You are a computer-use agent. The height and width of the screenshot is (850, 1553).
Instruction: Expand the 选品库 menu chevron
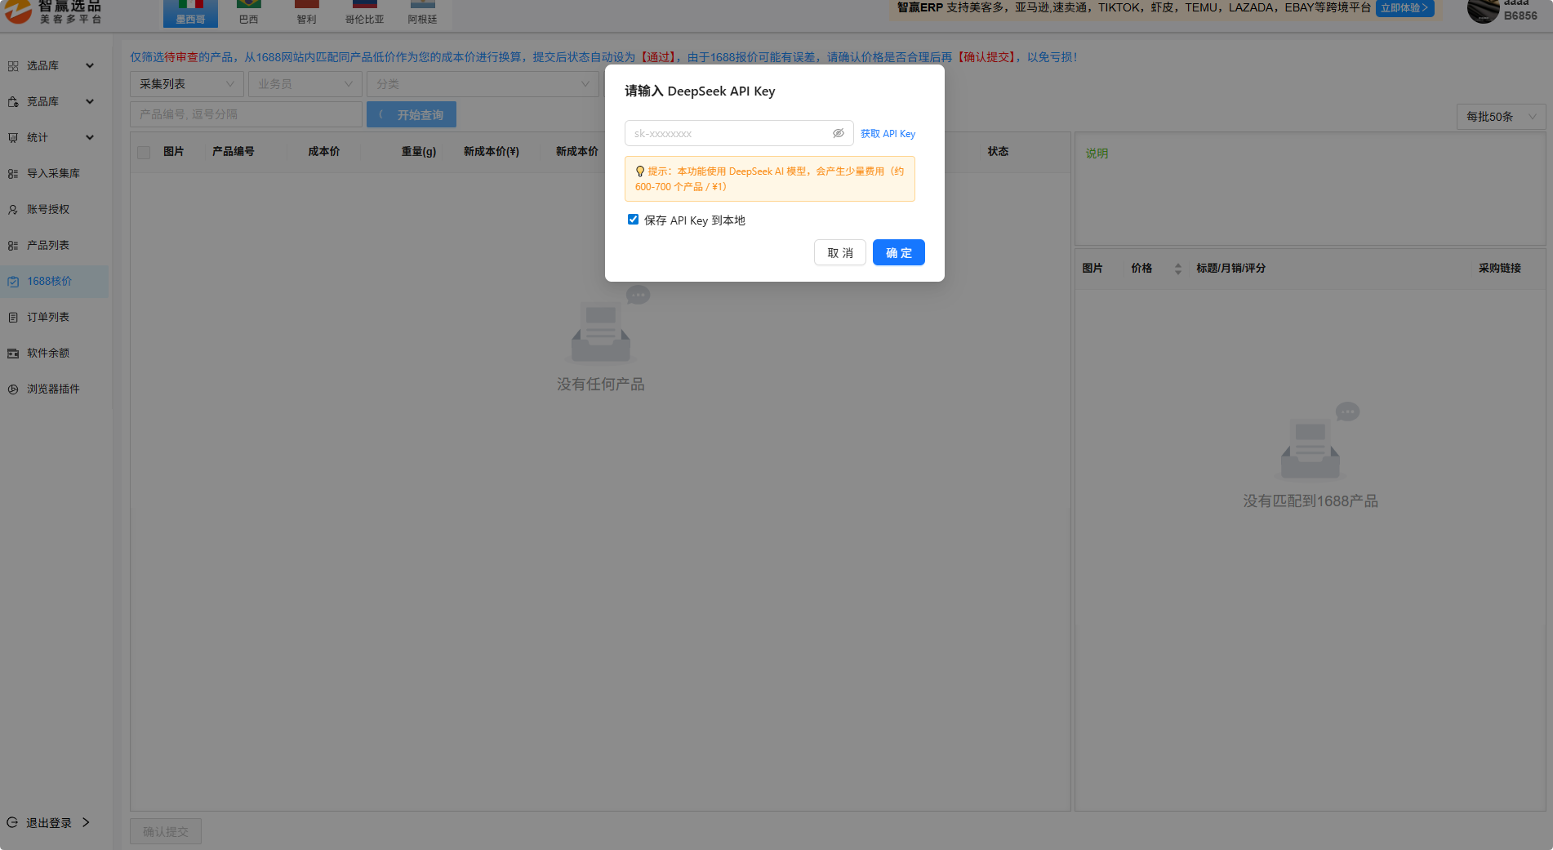coord(90,66)
